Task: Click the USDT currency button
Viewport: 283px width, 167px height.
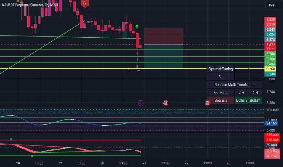Action: (273, 5)
